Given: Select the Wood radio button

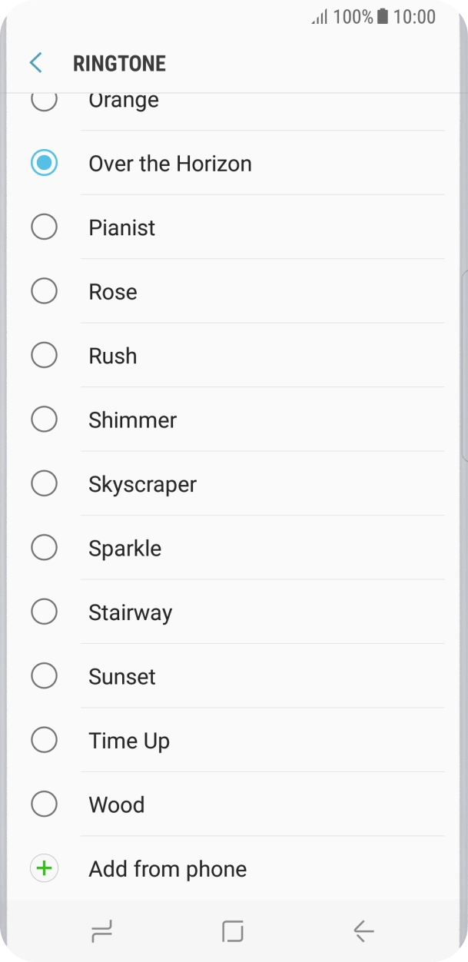Looking at the screenshot, I should 44,805.
